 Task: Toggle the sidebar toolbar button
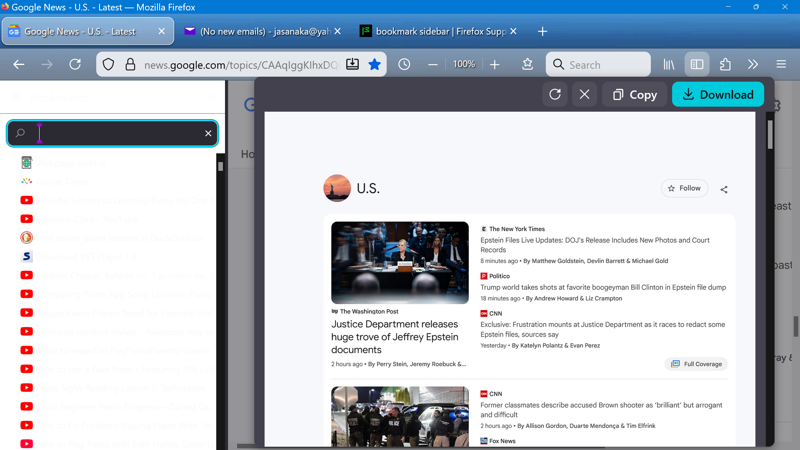point(697,64)
